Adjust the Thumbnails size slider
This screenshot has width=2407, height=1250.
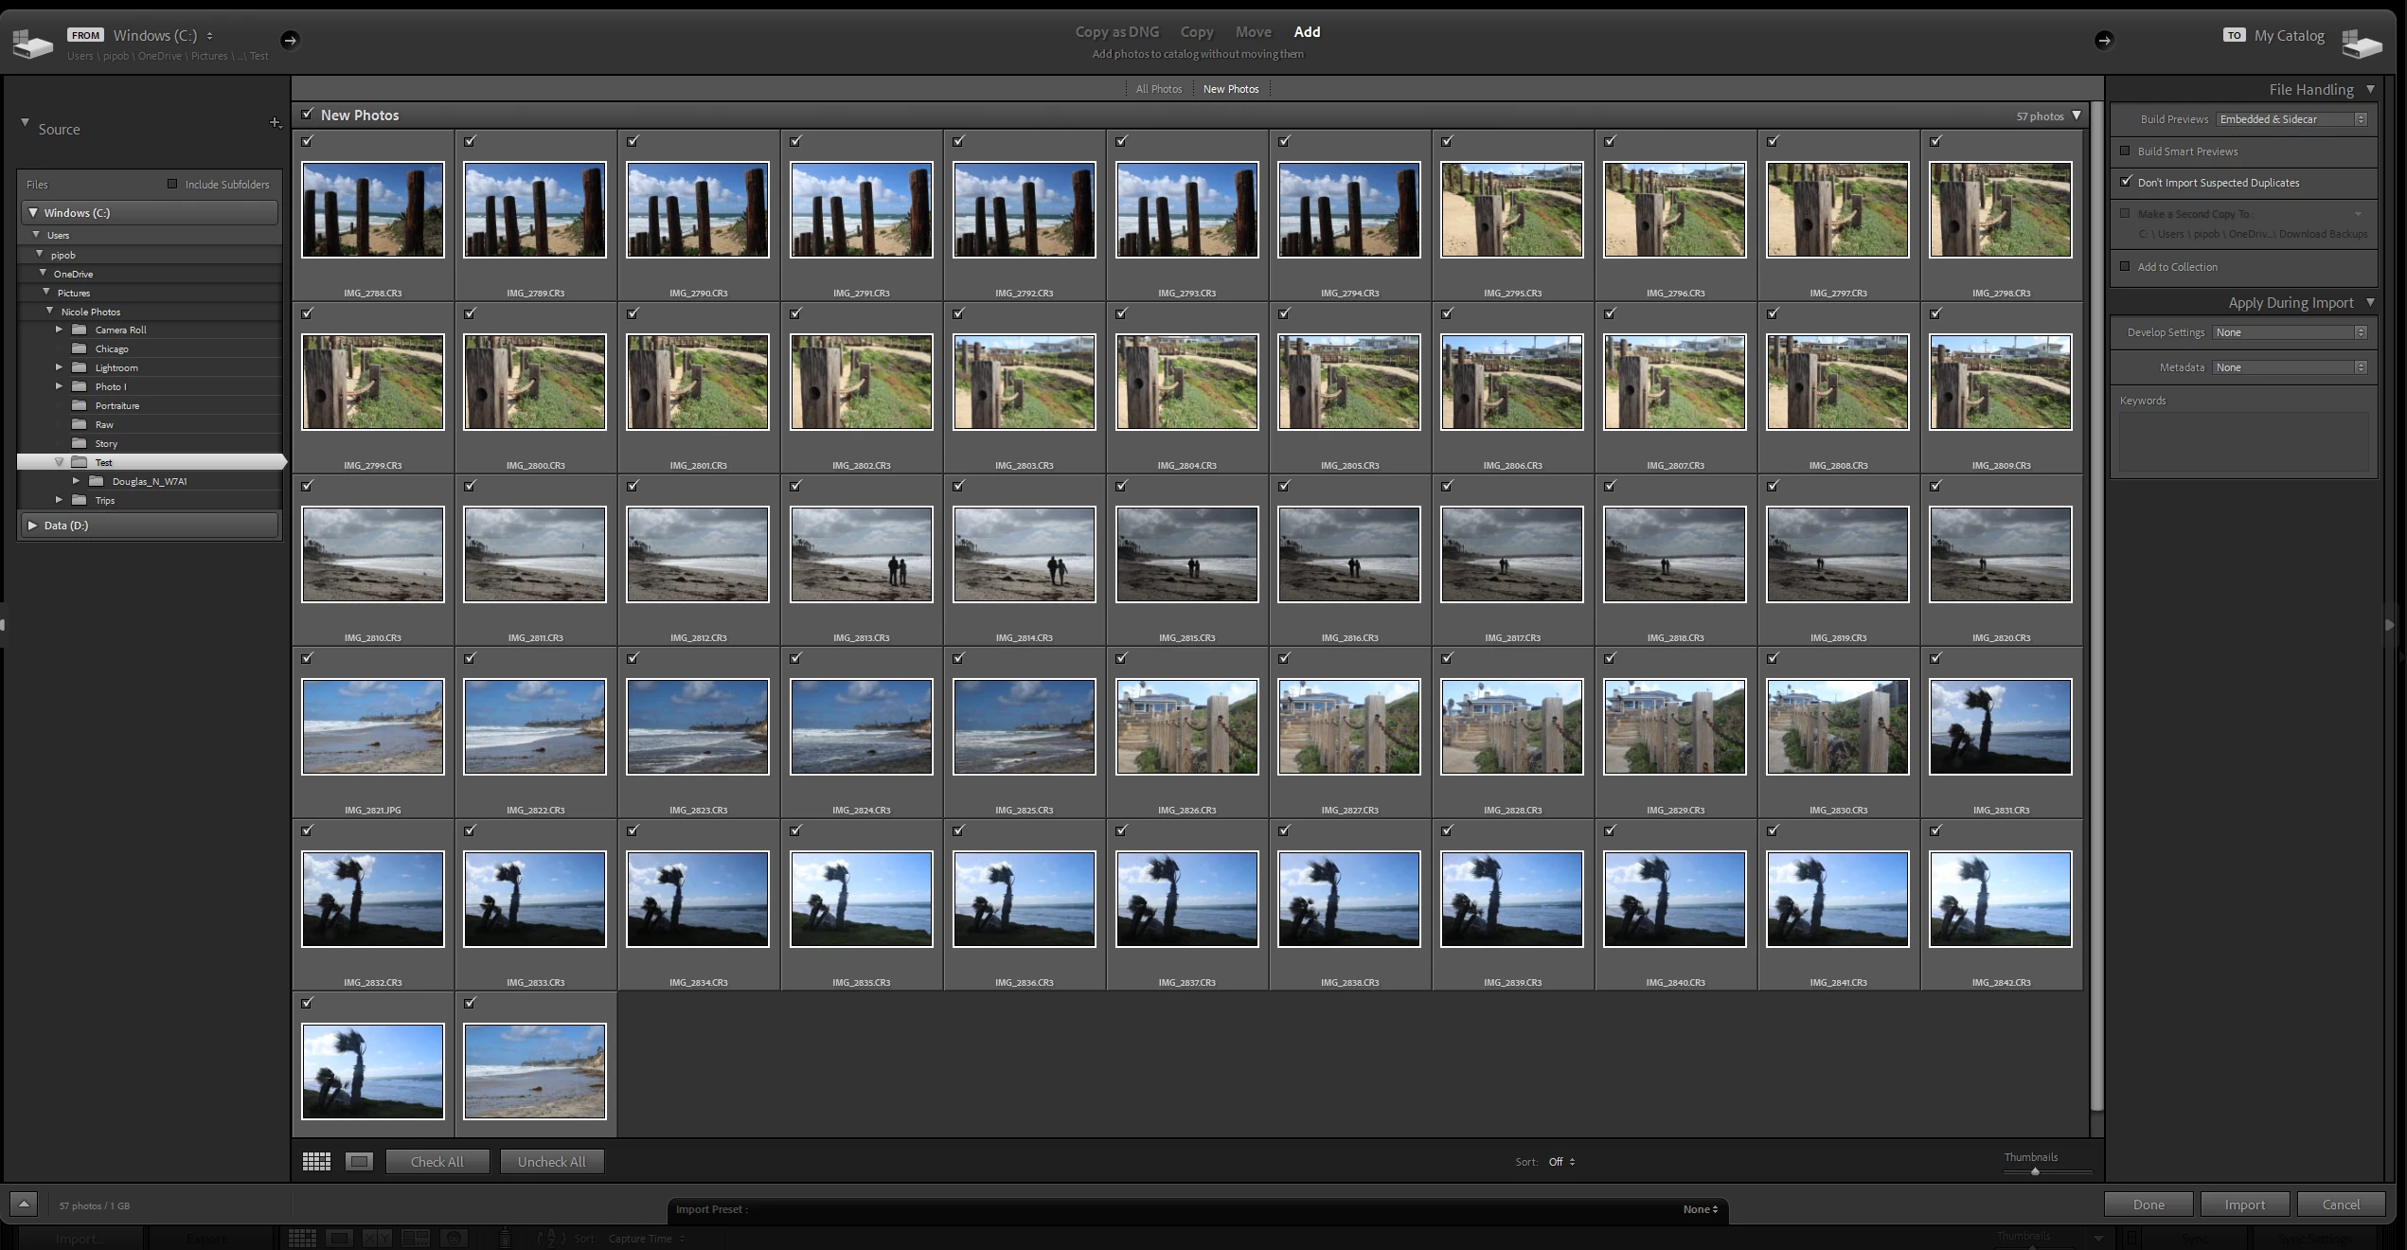[2035, 1172]
